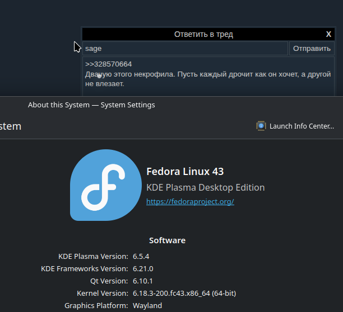The height and width of the screenshot is (312, 343).
Task: Click the Qt Version value 6.10.1
Action: [143, 281]
